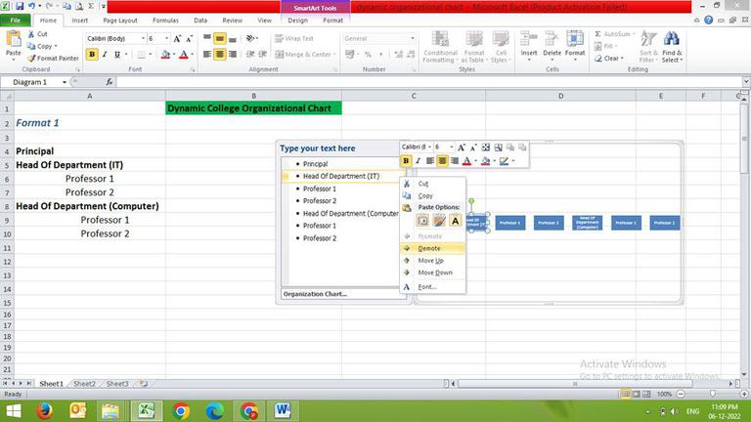Open the ribbon Font Color dropdown arrow
This screenshot has height=422, width=751.
(x=192, y=55)
